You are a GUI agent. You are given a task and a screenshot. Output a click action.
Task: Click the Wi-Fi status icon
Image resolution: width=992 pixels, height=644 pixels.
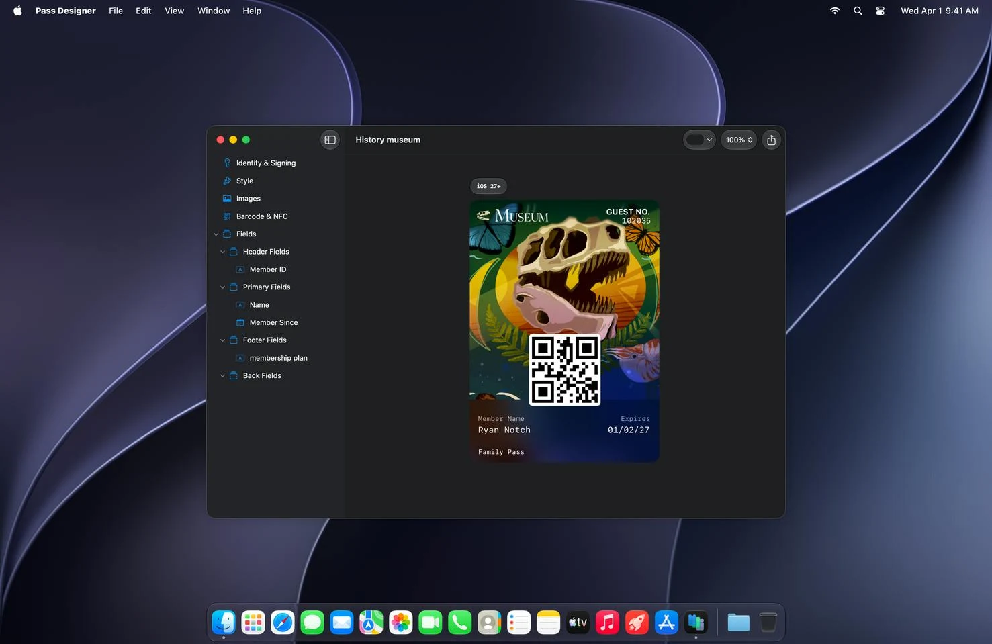coord(835,11)
